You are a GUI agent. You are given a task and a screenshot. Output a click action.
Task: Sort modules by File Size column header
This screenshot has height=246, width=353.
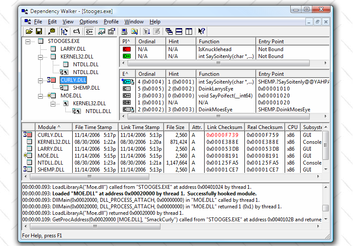pyautogui.click(x=175, y=127)
